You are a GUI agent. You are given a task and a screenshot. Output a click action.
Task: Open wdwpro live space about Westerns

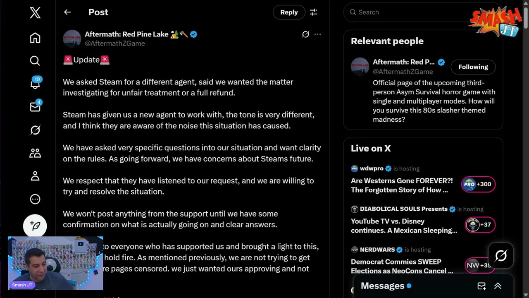click(401, 185)
